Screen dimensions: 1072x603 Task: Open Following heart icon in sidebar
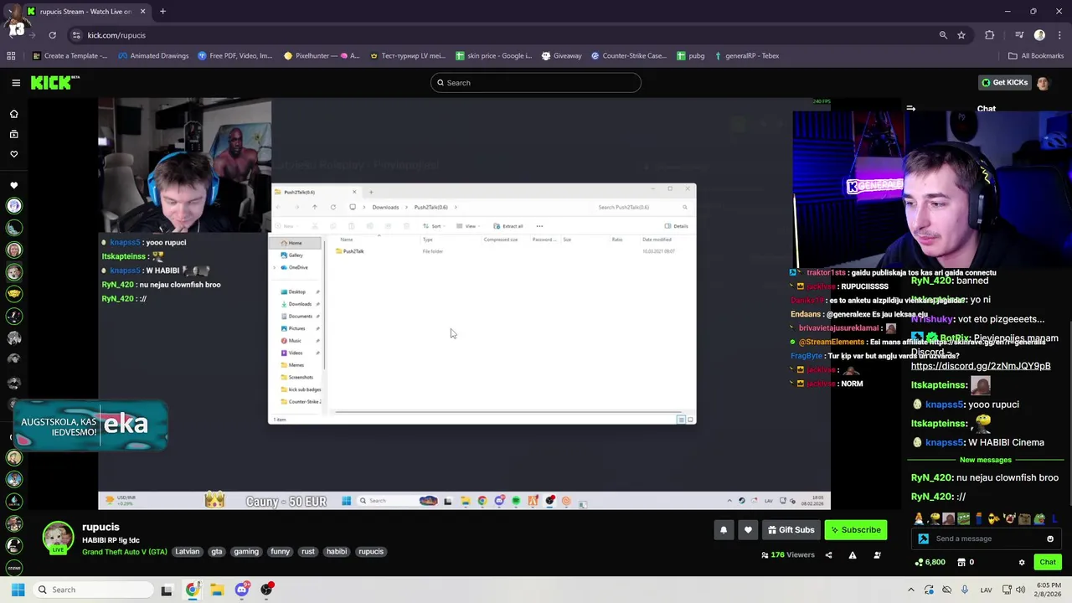pos(13,154)
